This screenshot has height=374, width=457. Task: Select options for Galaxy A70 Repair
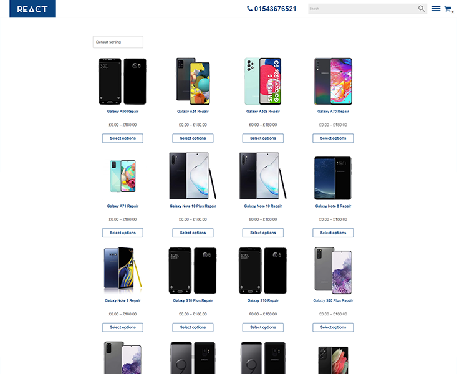(333, 138)
